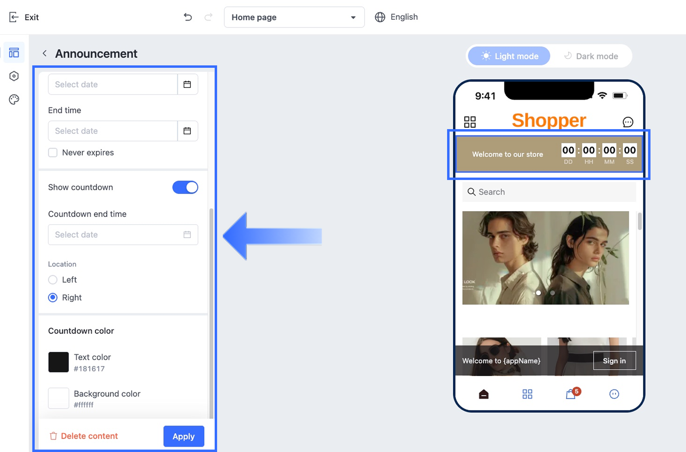Viewport: 686px width, 452px height.
Task: Click the trash icon beside Delete content
Action: (x=53, y=436)
